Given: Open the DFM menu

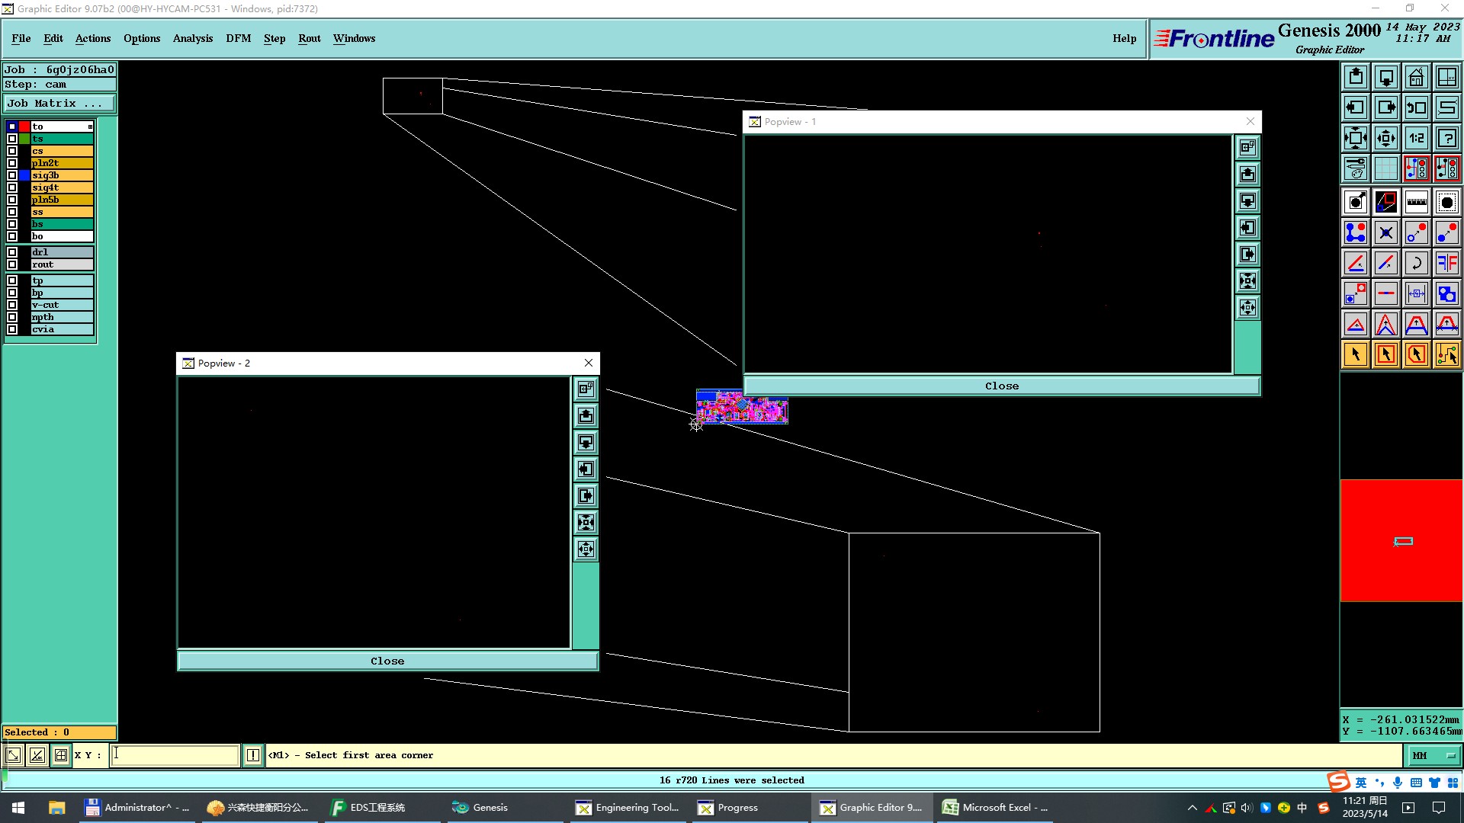Looking at the screenshot, I should coord(238,38).
